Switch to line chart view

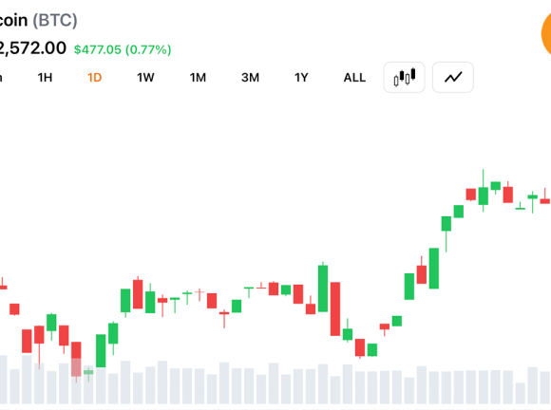(453, 77)
